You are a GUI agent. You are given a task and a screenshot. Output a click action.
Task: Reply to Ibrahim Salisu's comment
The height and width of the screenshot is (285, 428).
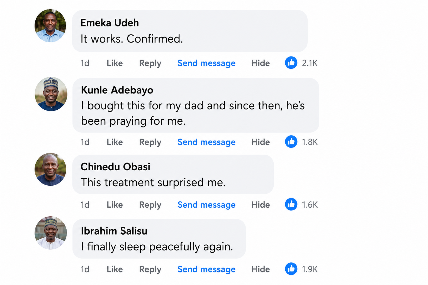(x=150, y=270)
